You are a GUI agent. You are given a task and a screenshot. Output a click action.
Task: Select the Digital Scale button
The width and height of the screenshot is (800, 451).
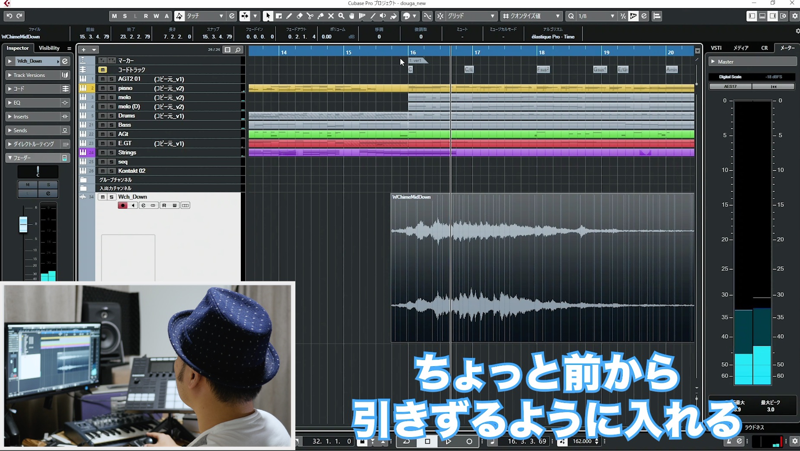(x=730, y=77)
